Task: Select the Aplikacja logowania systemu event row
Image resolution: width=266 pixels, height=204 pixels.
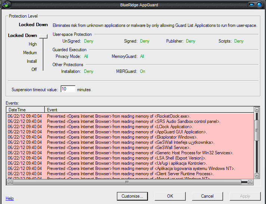Action: 130,169
